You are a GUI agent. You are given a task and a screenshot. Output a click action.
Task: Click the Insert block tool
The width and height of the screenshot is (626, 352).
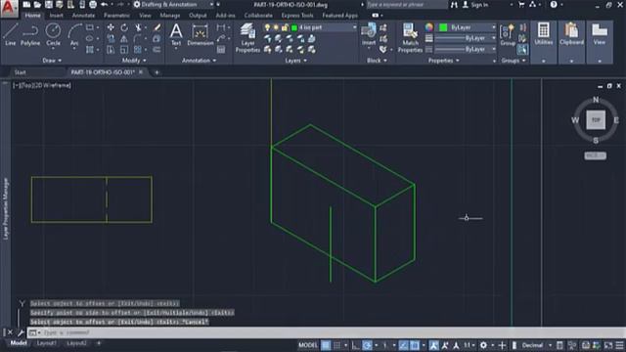368,34
